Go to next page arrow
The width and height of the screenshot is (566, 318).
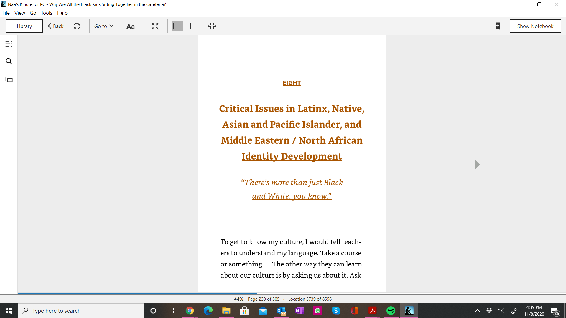click(477, 165)
